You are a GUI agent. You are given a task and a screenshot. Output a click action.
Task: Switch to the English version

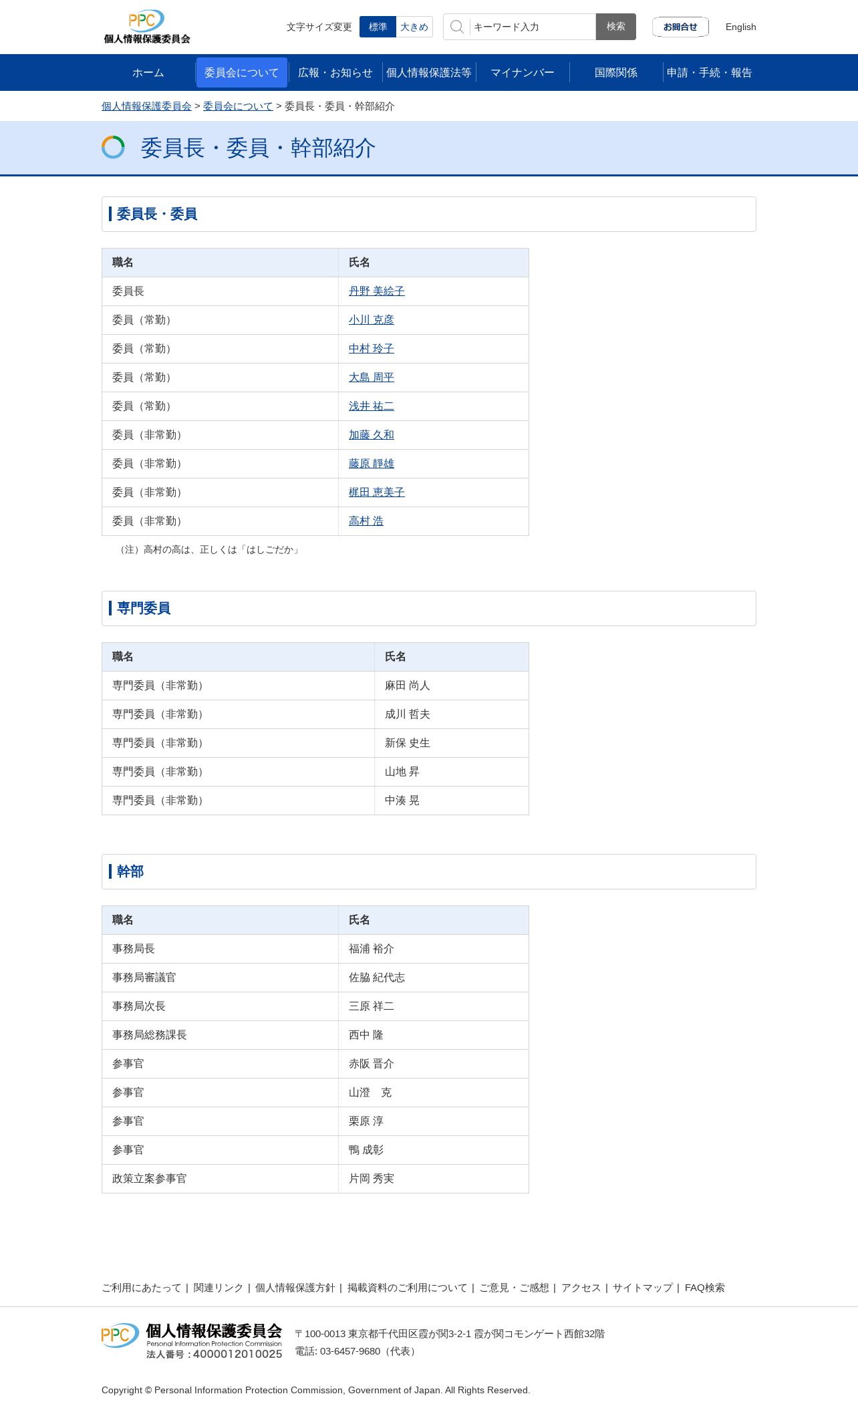click(741, 27)
